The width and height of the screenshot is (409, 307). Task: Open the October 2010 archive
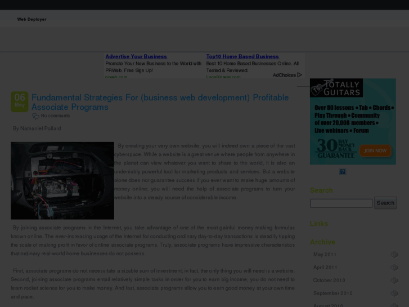(x=329, y=281)
